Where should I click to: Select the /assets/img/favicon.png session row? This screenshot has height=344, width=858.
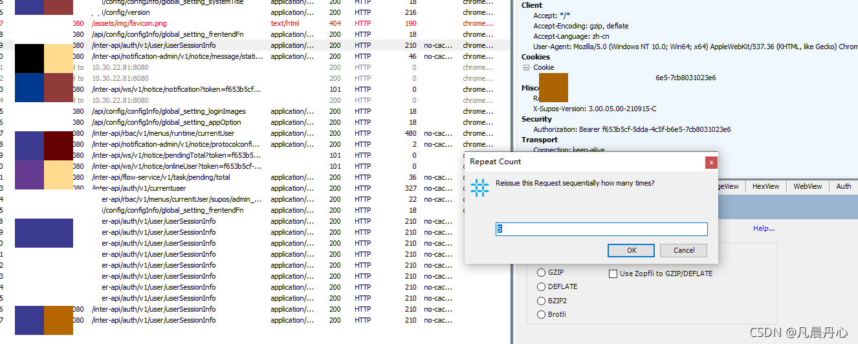pyautogui.click(x=256, y=23)
